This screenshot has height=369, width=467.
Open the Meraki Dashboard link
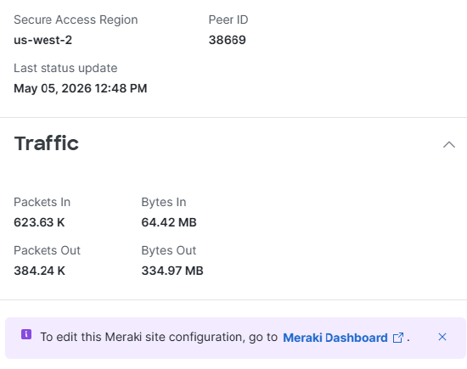pos(335,338)
